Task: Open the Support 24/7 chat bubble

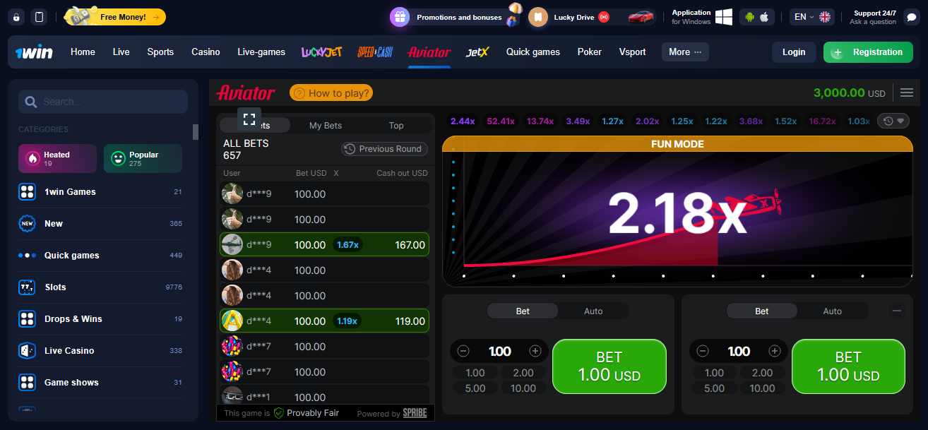Action: click(911, 17)
